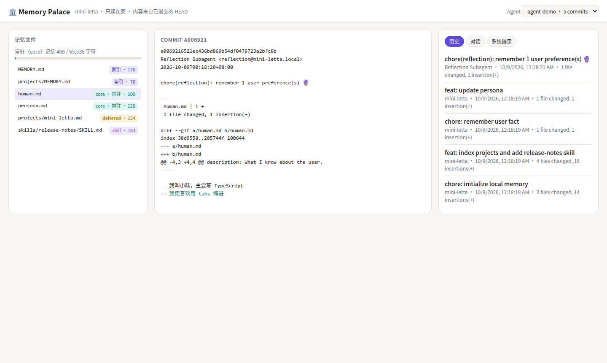Screen dimensions: 607x363
Task: Click the COMMIT A006921 heading
Action: (184, 40)
